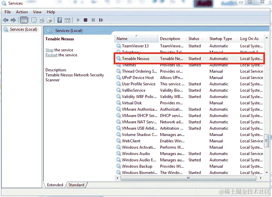Click gear icon of Tenable Nessus row
272x197 pixels.
click(119, 58)
